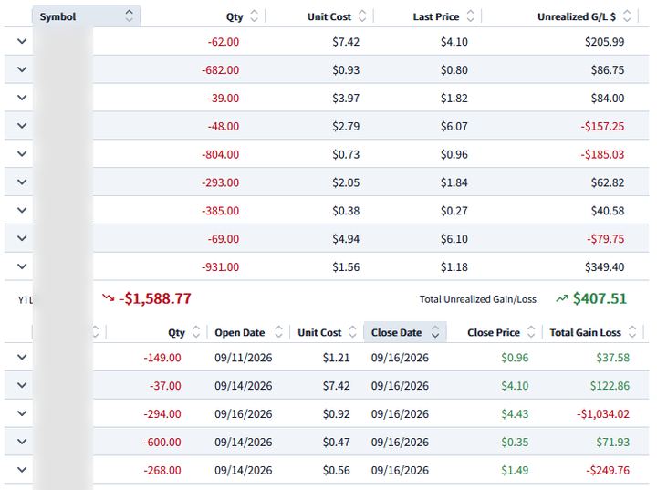Select the $1.49 close price cell
Viewport: 657px width, 490px height.
pyautogui.click(x=515, y=470)
